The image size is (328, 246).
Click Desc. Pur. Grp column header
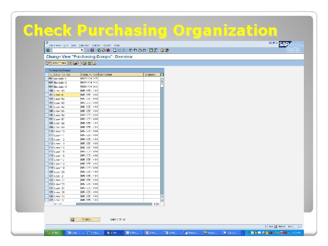[x=67, y=74]
